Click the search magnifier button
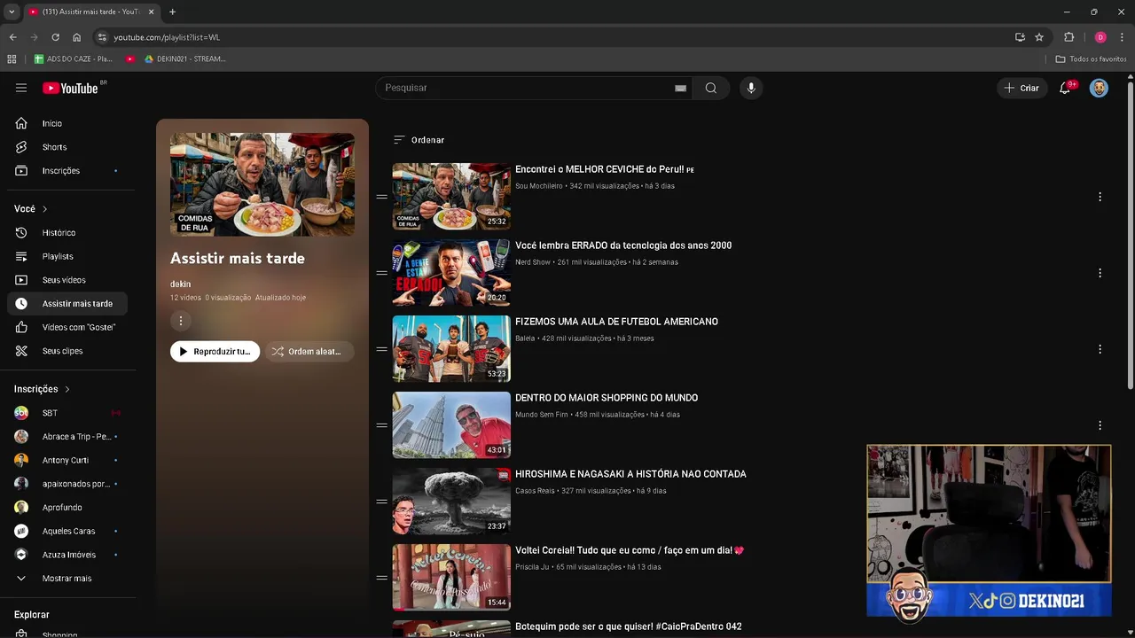This screenshot has width=1135, height=638. (x=711, y=88)
